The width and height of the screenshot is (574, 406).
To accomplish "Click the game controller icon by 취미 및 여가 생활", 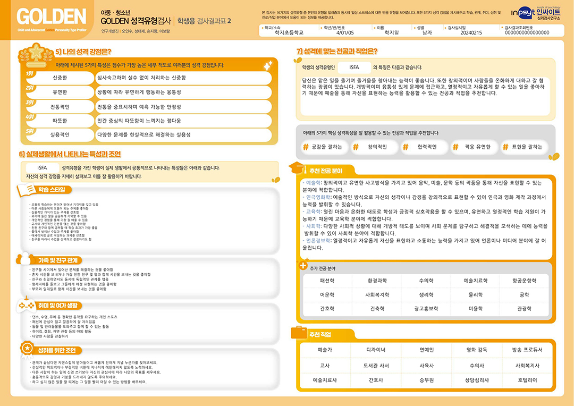I will [26, 306].
